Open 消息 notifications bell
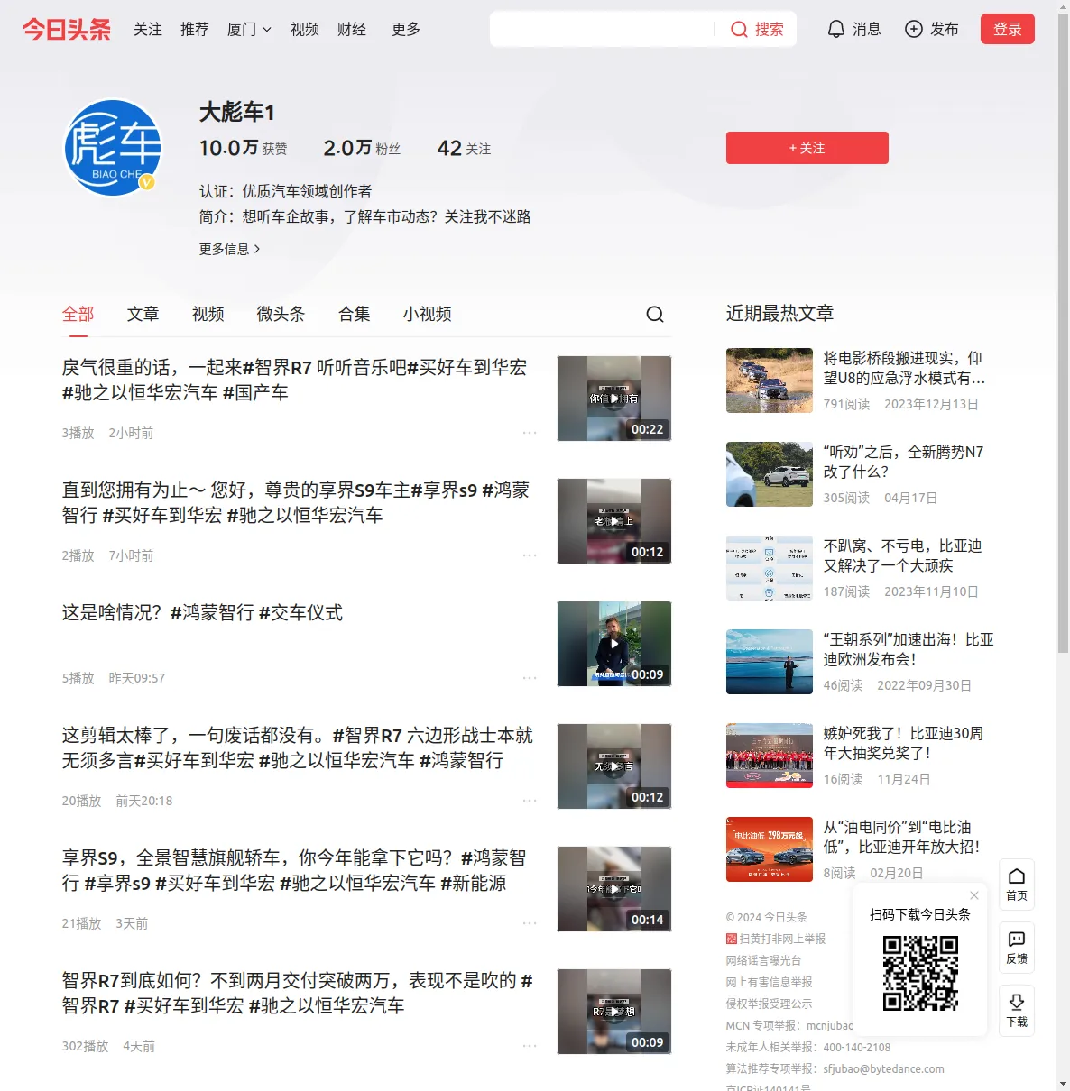 click(x=836, y=30)
